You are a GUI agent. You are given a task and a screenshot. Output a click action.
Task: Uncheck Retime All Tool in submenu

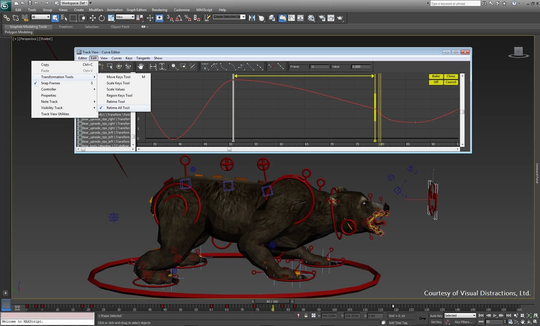118,108
